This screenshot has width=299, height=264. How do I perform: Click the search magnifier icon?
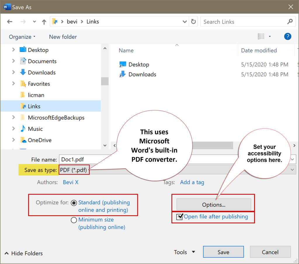[x=290, y=22]
